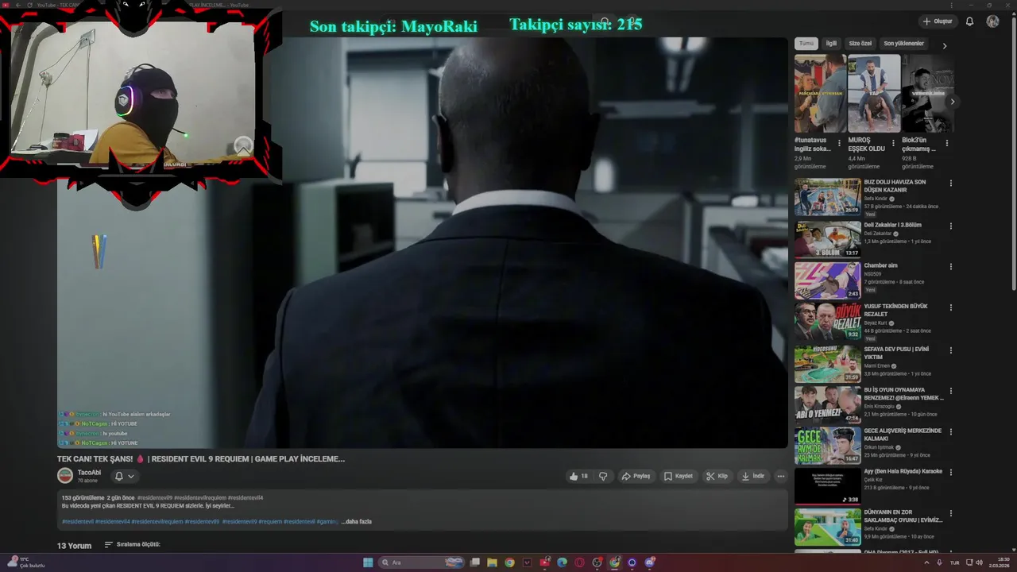Screen dimensions: 1017x572
Task: Open the Paylaş share option
Action: [636, 476]
